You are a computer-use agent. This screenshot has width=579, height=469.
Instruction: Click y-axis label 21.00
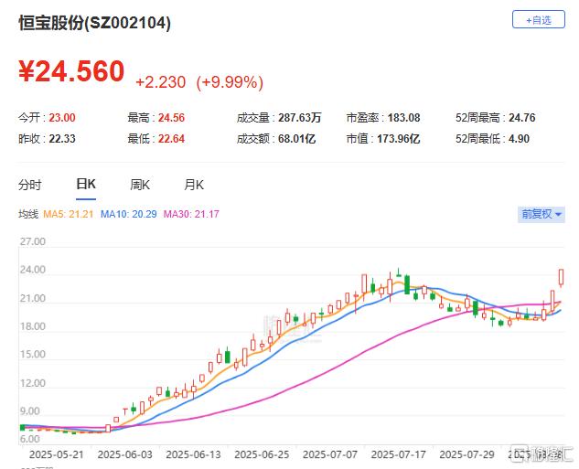(33, 298)
